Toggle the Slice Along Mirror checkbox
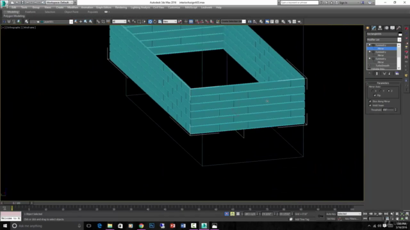The image size is (410, 230). 370,101
